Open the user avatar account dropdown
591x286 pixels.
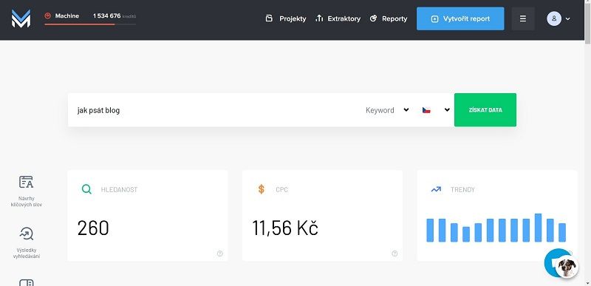[x=558, y=18]
